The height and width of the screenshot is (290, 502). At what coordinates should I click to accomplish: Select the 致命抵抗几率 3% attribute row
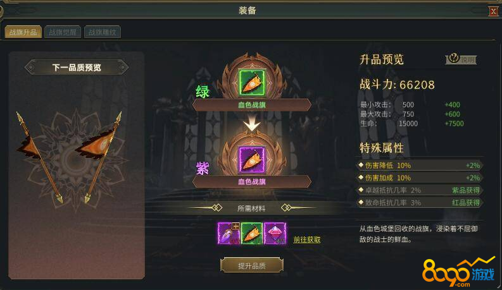click(420, 203)
